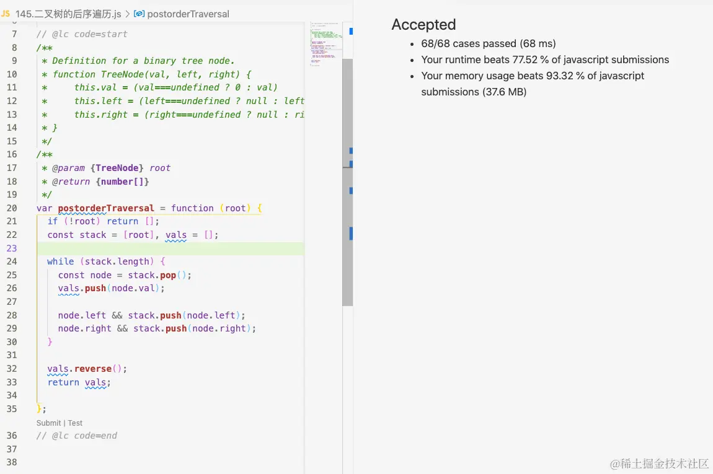Click 'Your memory usage beats 93.32 %' line

533,84
